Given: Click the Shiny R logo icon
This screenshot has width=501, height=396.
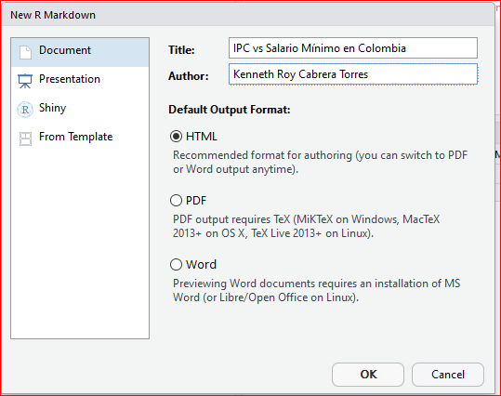Looking at the screenshot, I should coord(25,110).
